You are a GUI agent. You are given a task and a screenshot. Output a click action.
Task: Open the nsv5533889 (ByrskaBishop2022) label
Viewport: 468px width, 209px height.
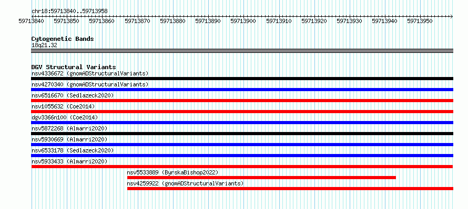(173, 172)
